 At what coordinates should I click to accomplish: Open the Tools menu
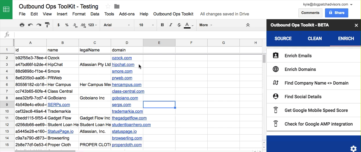[x=109, y=14]
